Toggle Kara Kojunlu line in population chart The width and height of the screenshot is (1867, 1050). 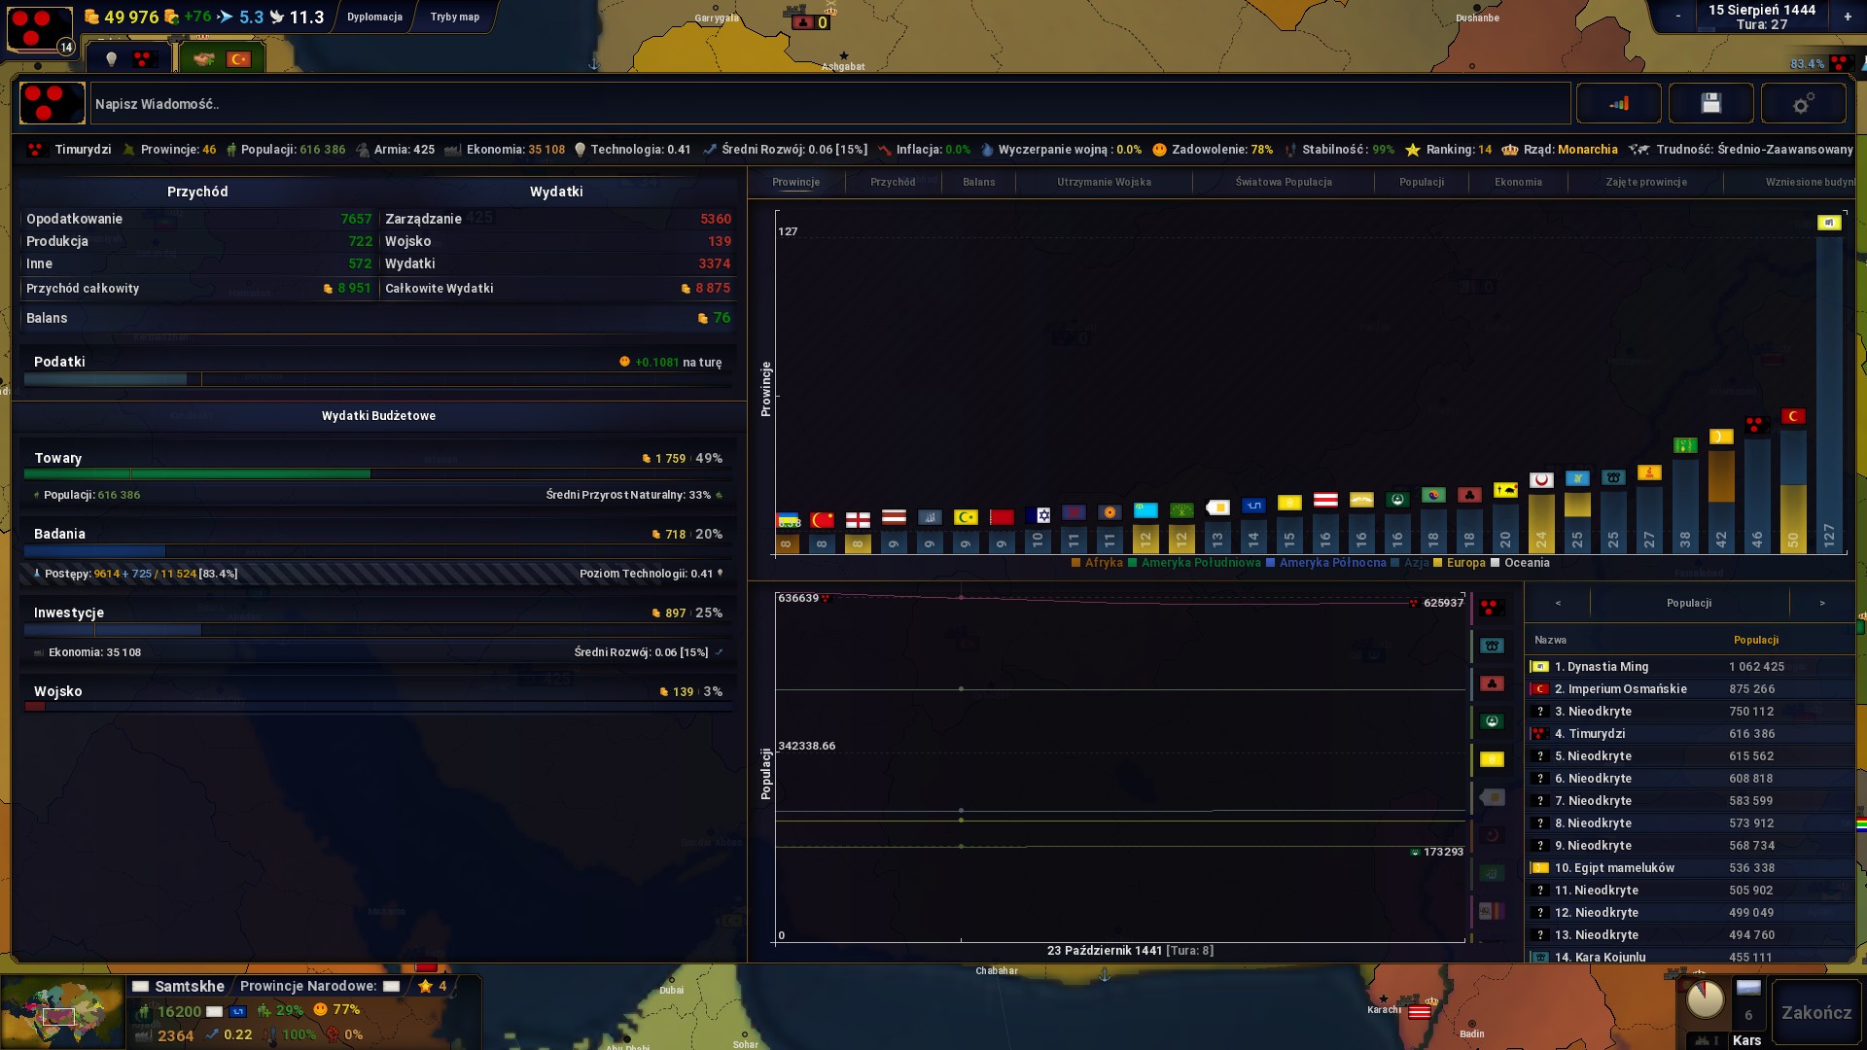pos(1492,646)
